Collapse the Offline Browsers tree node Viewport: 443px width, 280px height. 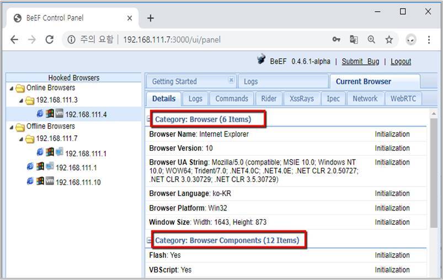click(12, 127)
